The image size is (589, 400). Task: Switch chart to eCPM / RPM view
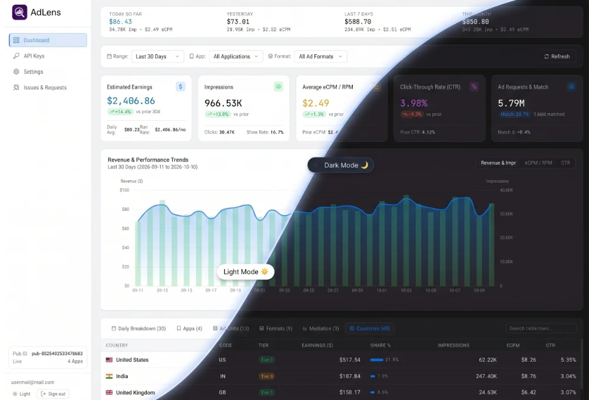538,163
